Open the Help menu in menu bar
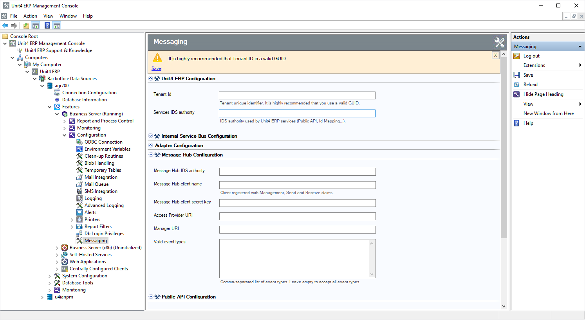 [88, 16]
